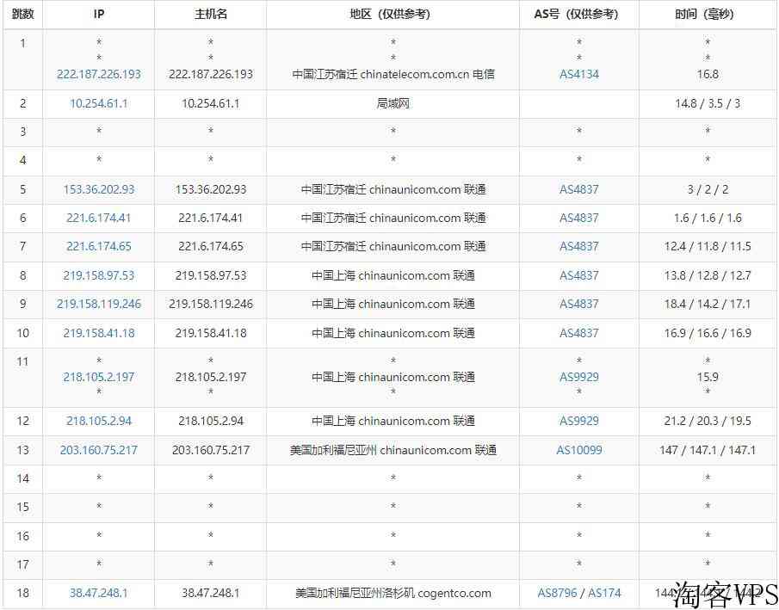
Task: Open the AS4837 link in hop 6
Action: click(579, 218)
